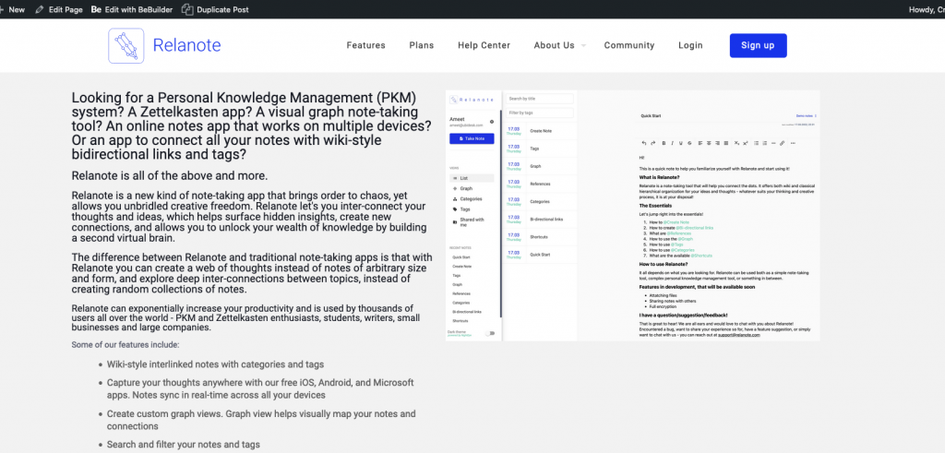The image size is (945, 453).
Task: Open the Quick Start row in notes list
Action: click(x=541, y=255)
